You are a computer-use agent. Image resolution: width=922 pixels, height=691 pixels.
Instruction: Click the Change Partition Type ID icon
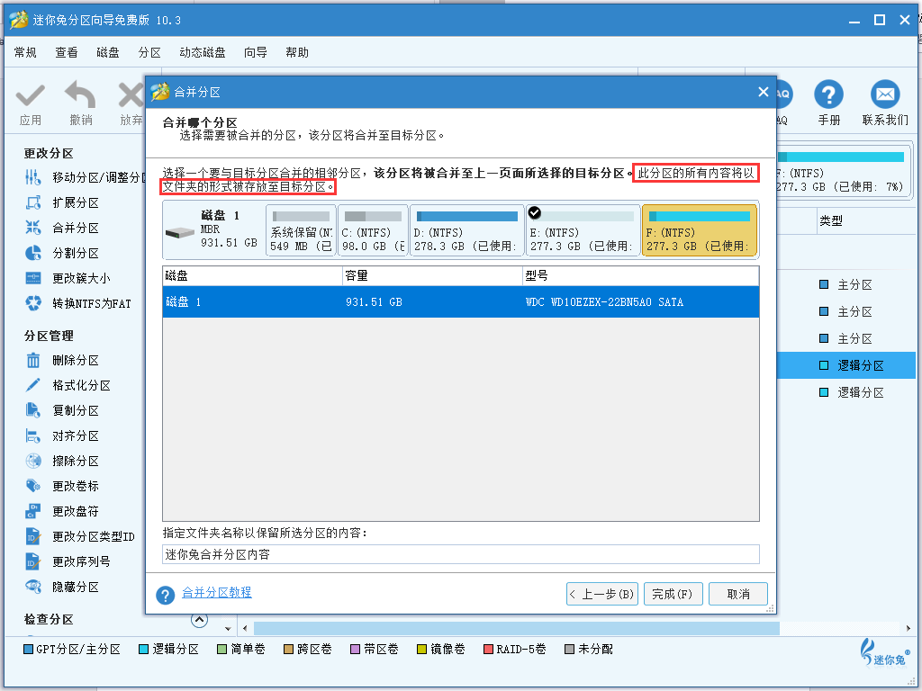33,536
